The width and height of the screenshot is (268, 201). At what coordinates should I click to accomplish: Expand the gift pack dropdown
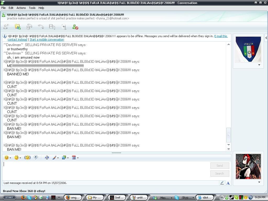tap(78, 158)
